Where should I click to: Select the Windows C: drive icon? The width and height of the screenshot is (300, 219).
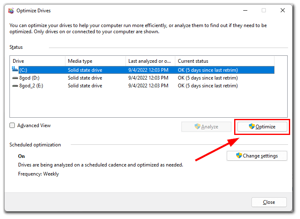tap(15, 69)
